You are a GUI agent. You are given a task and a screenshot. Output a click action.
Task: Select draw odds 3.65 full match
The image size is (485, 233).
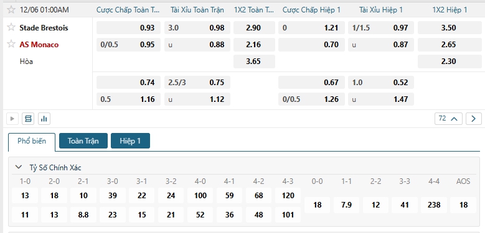[x=254, y=62]
